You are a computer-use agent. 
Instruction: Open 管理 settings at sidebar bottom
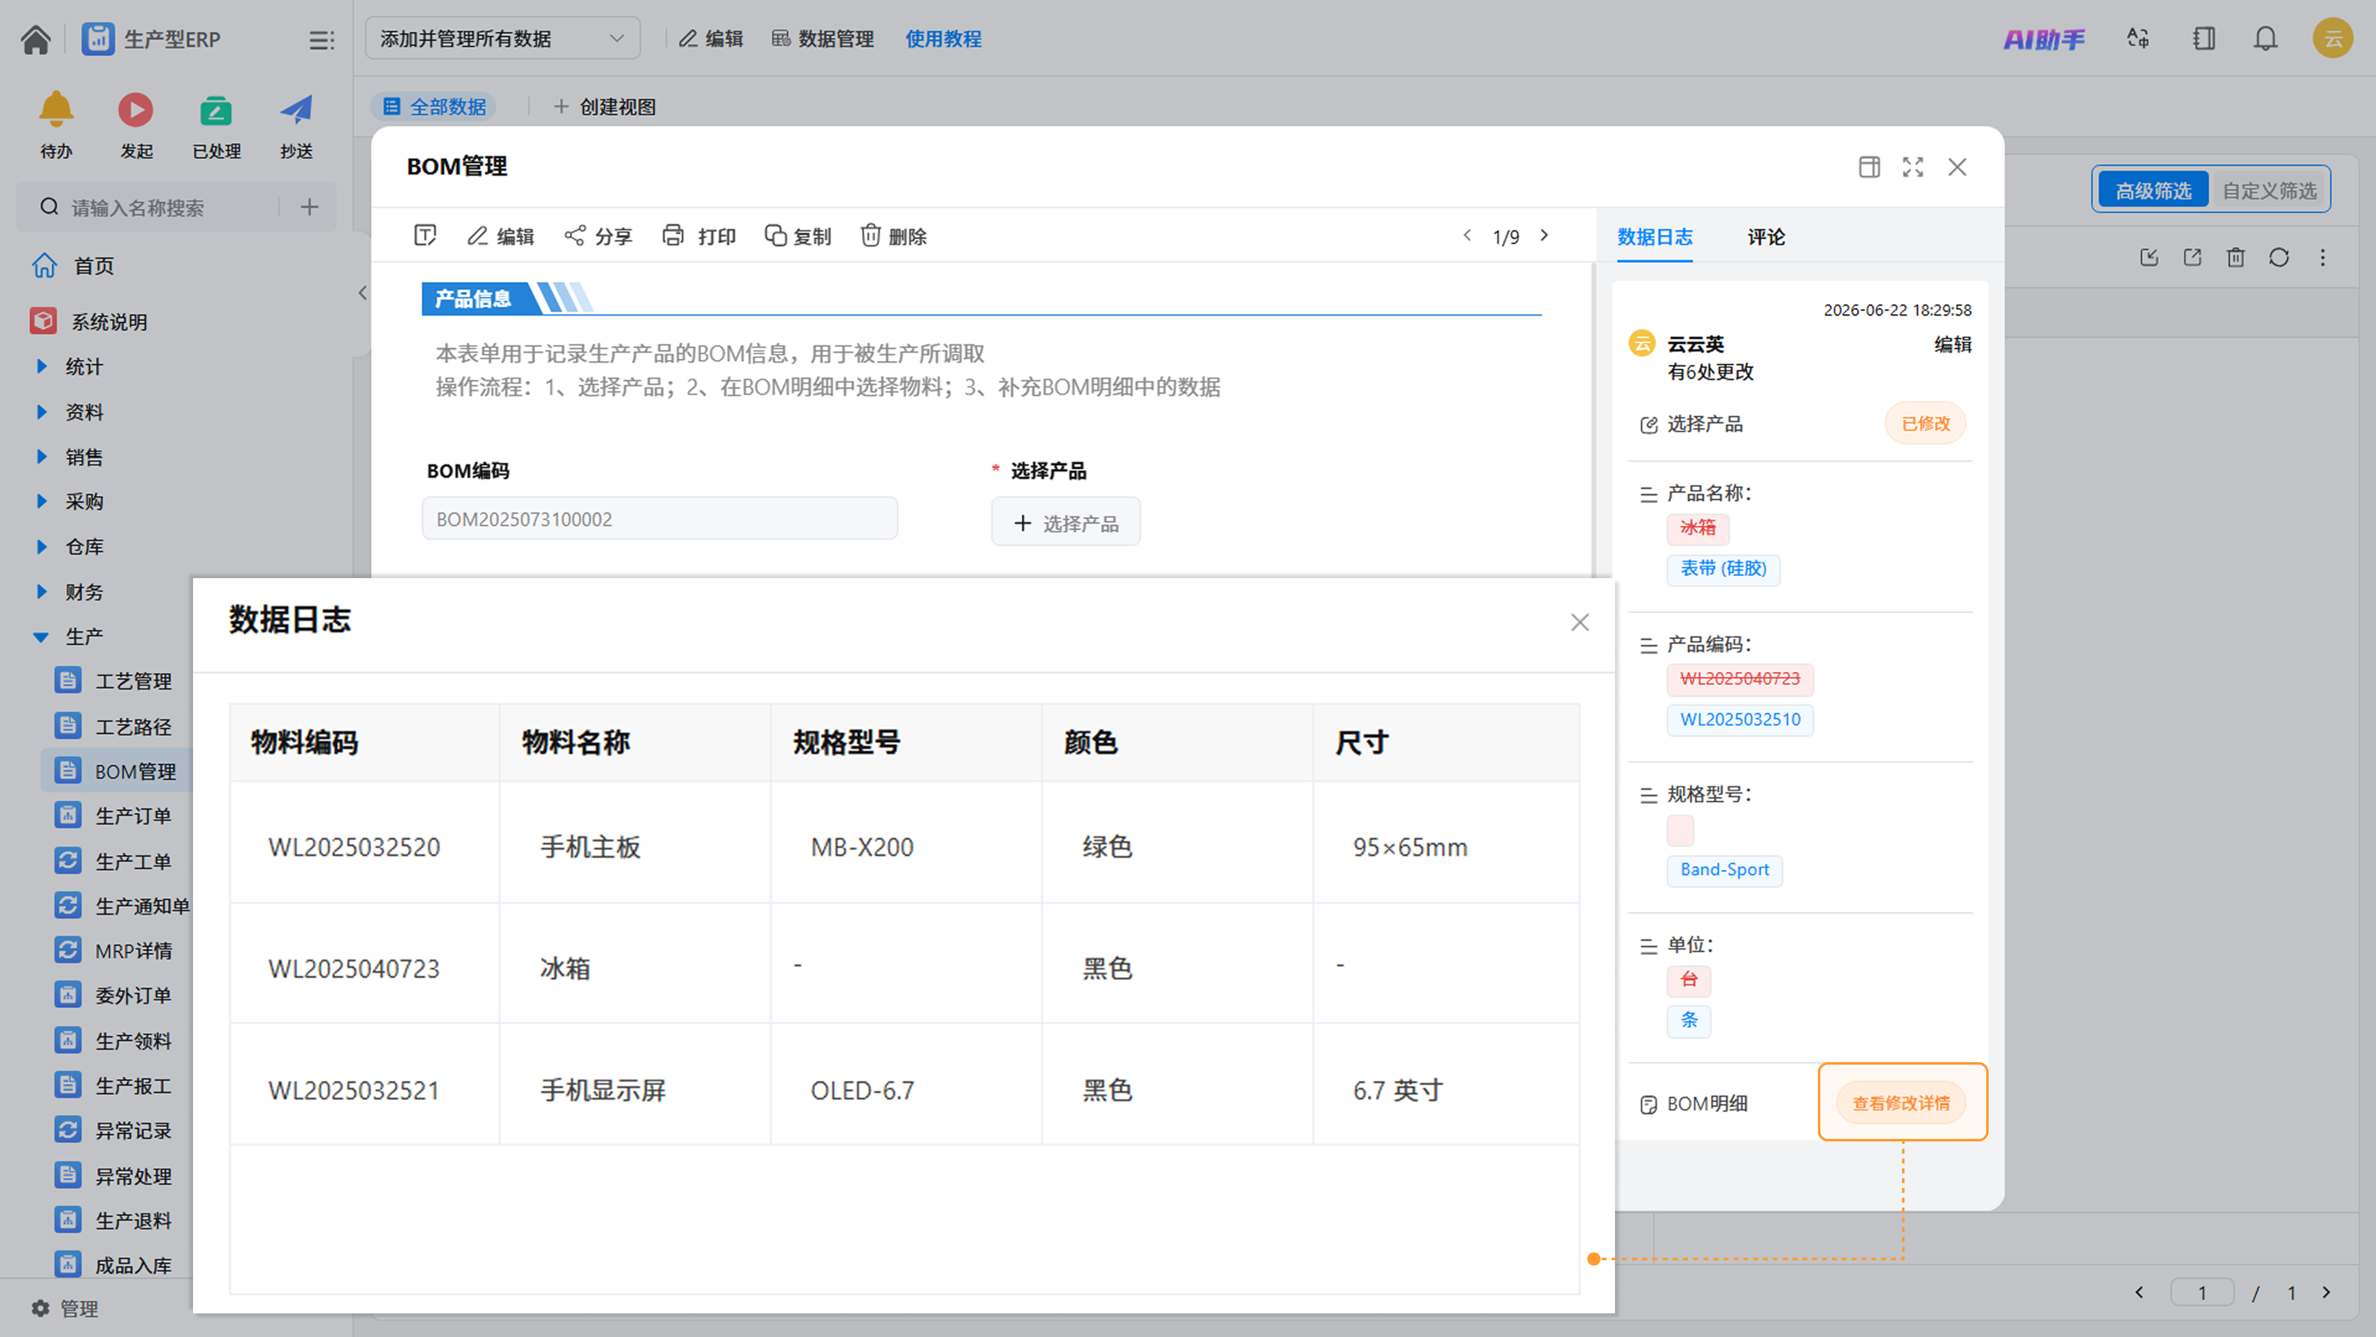pyautogui.click(x=64, y=1309)
